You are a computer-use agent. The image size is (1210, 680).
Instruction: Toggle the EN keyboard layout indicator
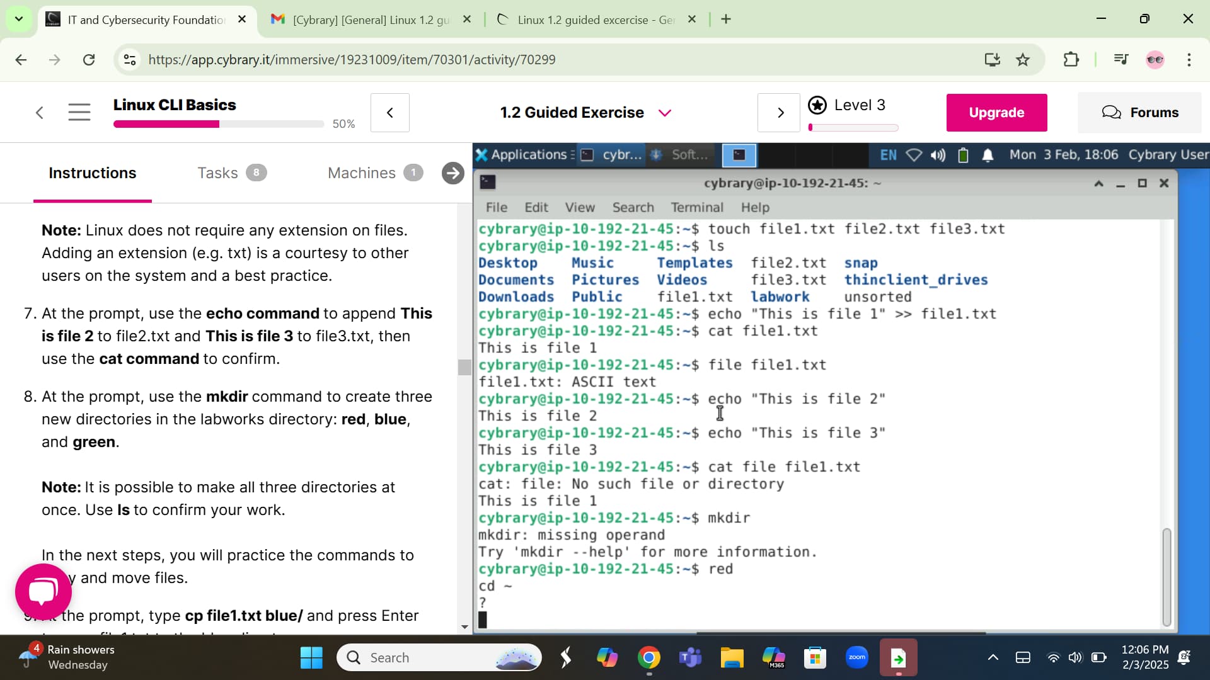888,155
